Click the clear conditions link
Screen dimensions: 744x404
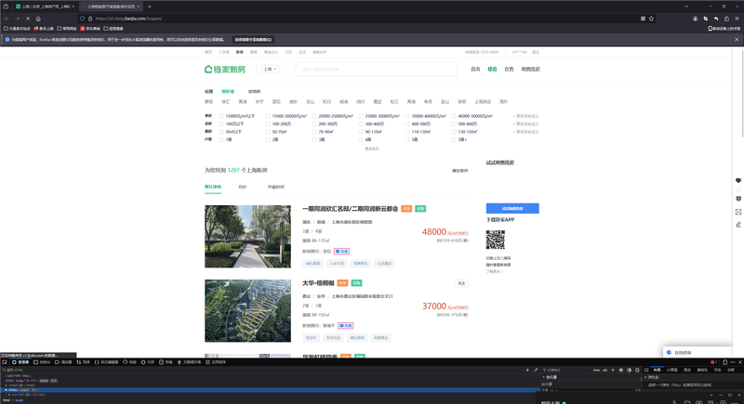(459, 171)
